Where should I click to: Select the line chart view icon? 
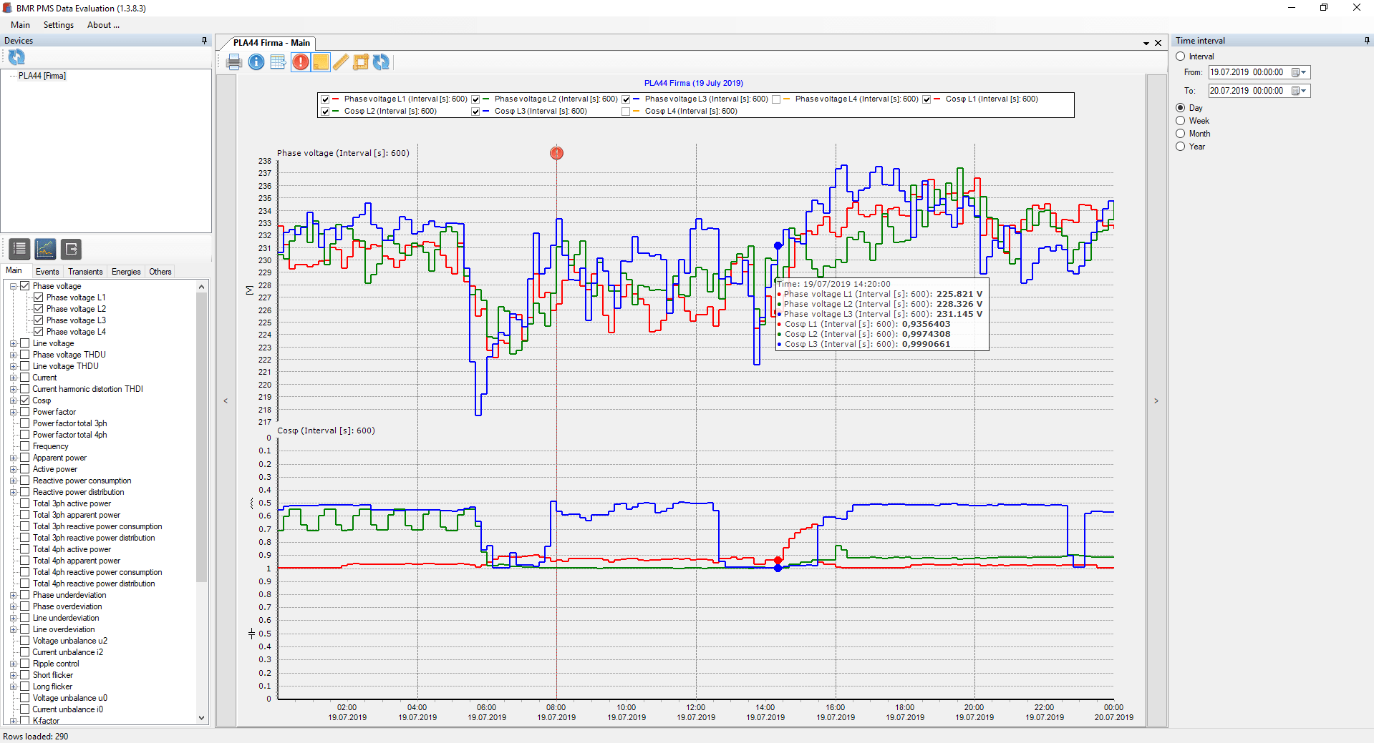tap(45, 249)
